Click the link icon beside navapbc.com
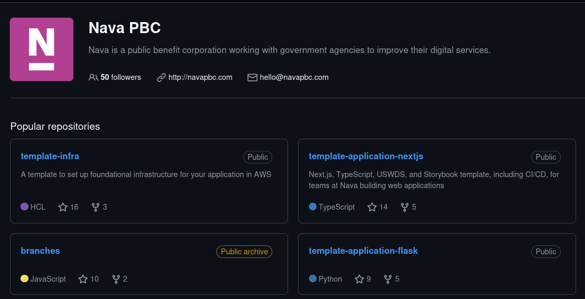Viewport: 585px width, 299px height. point(161,77)
